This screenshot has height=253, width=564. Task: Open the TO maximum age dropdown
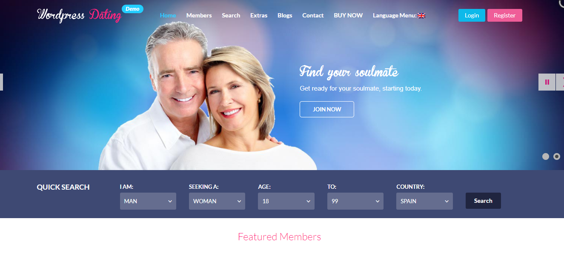pyautogui.click(x=355, y=201)
